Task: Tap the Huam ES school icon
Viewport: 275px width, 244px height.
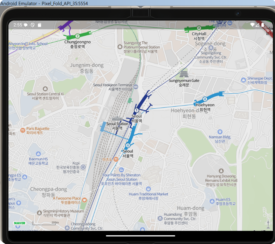Action: (212, 201)
